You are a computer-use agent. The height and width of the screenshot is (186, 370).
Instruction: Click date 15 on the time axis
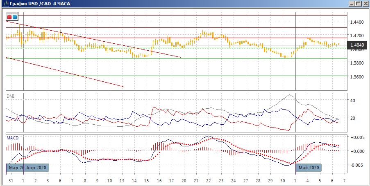146,180
